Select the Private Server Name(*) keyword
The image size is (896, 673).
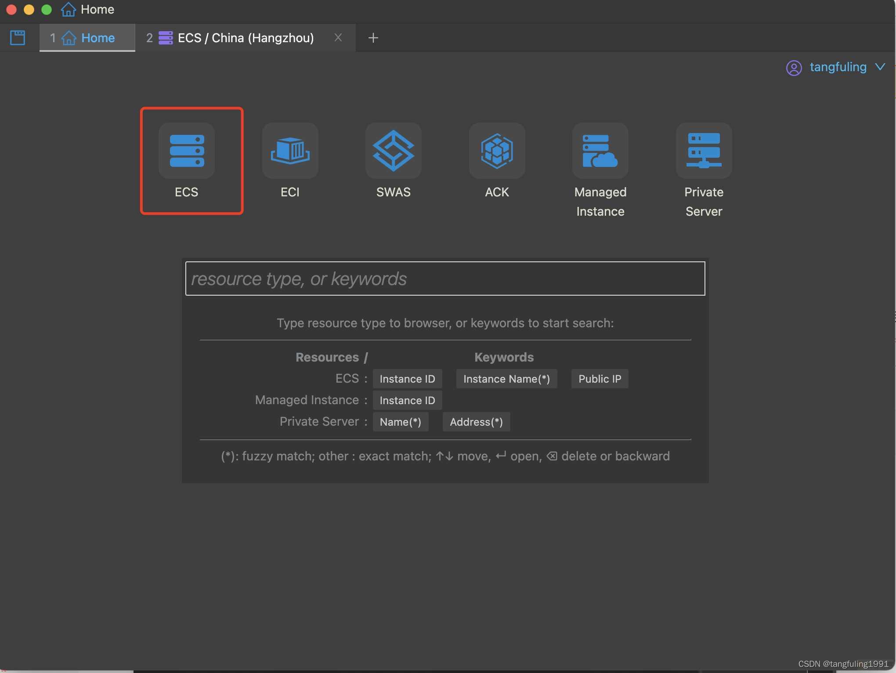click(401, 422)
